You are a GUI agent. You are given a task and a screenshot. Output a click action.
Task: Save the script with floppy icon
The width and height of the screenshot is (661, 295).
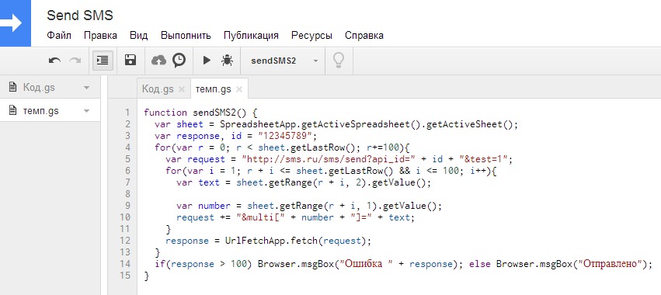tap(130, 61)
